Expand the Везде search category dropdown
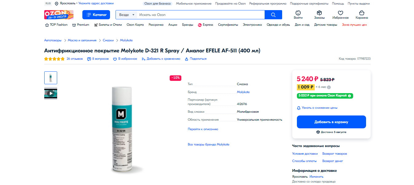The height and width of the screenshot is (185, 414). (x=126, y=15)
